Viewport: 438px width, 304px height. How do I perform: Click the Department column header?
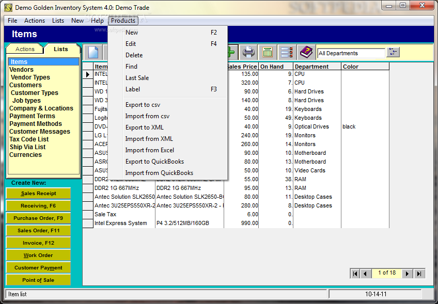click(x=317, y=67)
